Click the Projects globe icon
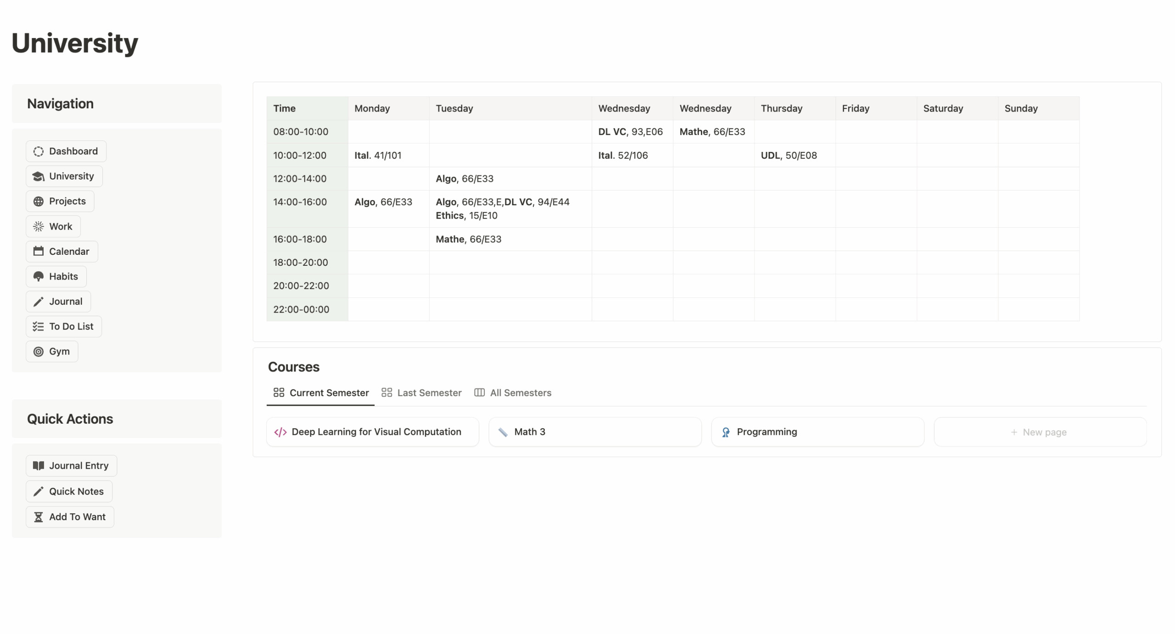This screenshot has width=1175, height=634. pos(39,202)
